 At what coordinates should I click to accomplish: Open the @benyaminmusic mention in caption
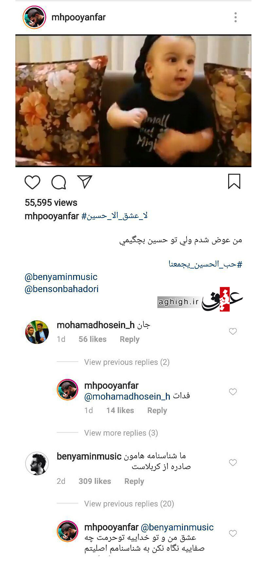(61, 277)
